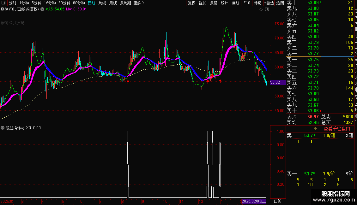357x205 pixels.
Task: Click the 叠加 overlay button
Action: 203,3
